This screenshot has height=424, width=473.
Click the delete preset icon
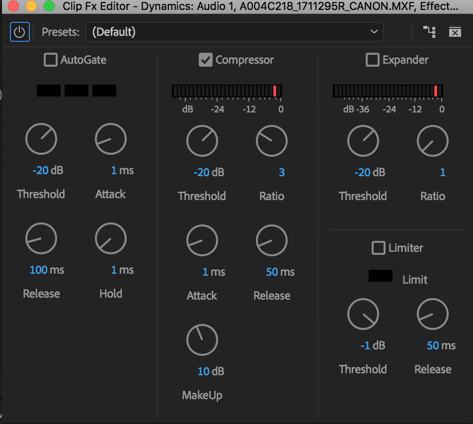[455, 32]
